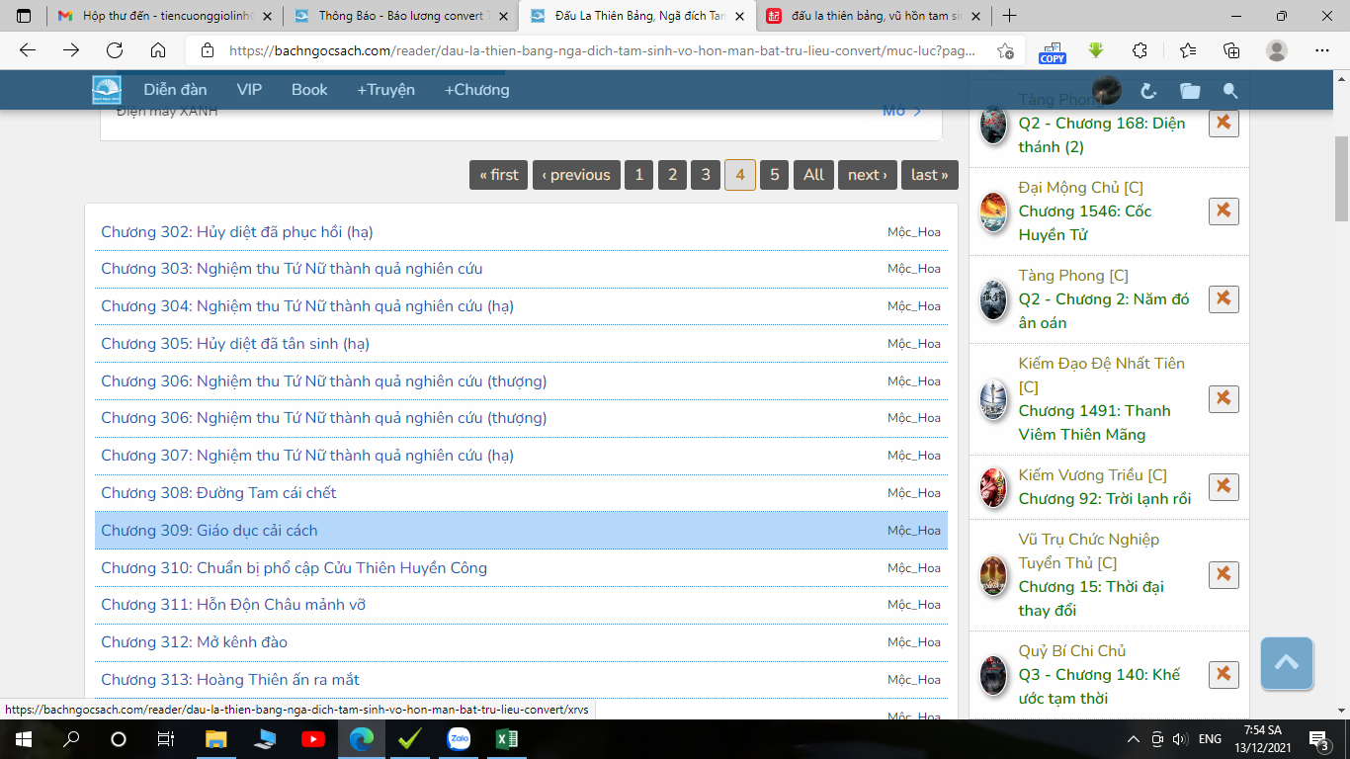Screen dimensions: 1350x759
Task: Open Chương 309: Giáo dục cải cách
Action: (210, 531)
